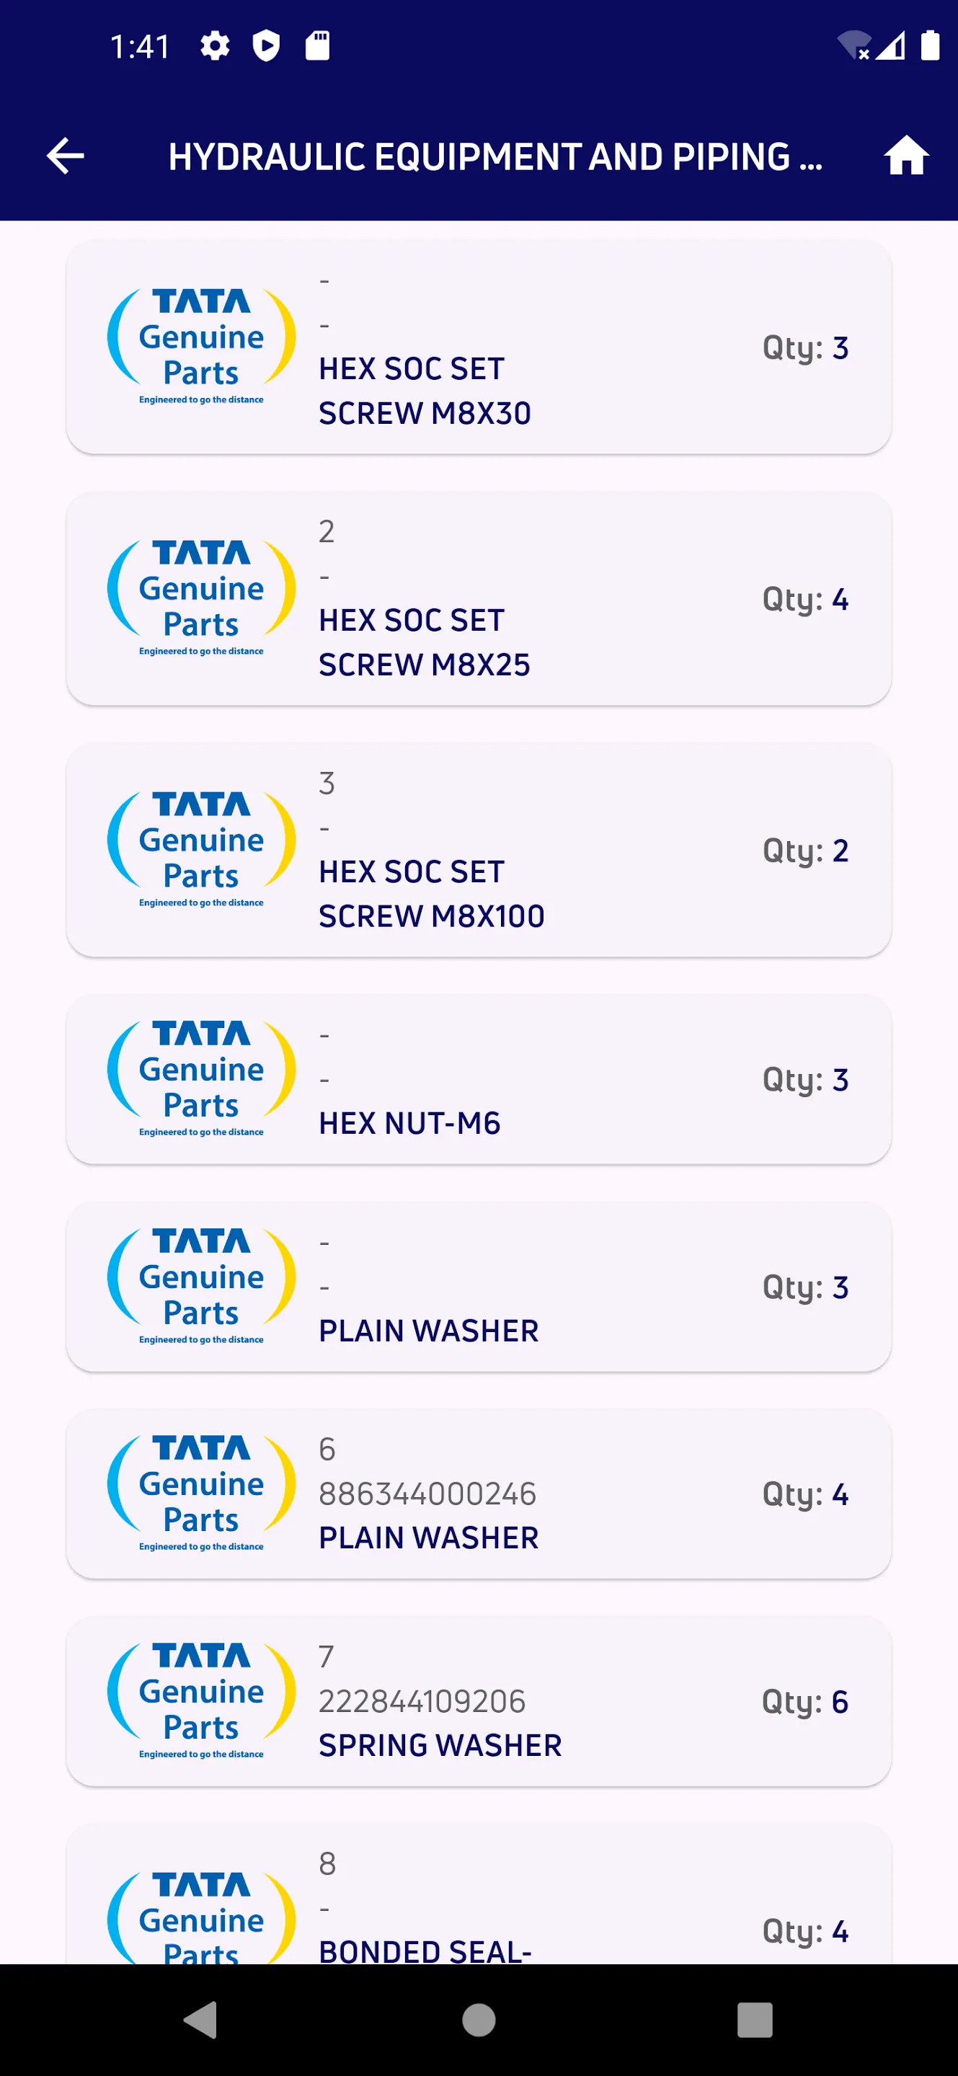Image resolution: width=958 pixels, height=2076 pixels.
Task: Tap the Play Protect shield status icon
Action: pos(266,46)
